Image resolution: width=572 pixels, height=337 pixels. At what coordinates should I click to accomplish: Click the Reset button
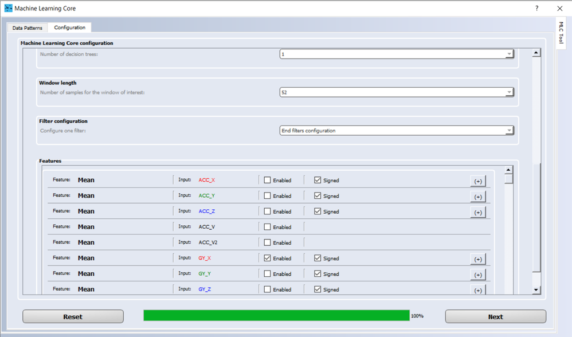[x=73, y=316]
